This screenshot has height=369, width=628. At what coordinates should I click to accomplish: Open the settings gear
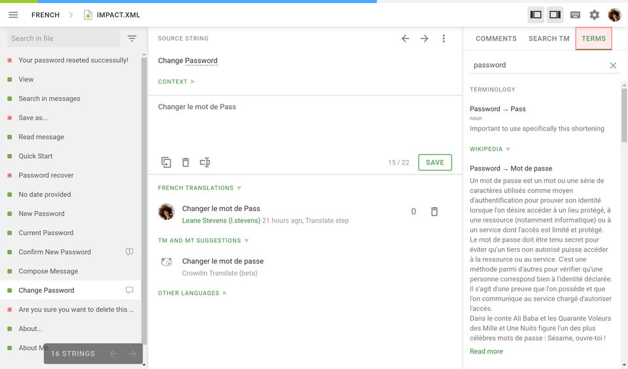(x=594, y=15)
